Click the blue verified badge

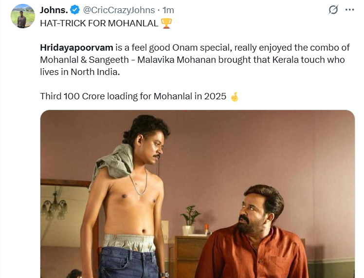(74, 10)
